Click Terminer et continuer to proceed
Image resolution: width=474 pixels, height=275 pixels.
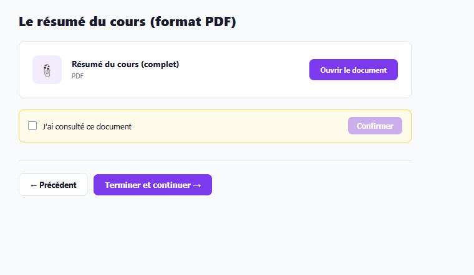(153, 185)
